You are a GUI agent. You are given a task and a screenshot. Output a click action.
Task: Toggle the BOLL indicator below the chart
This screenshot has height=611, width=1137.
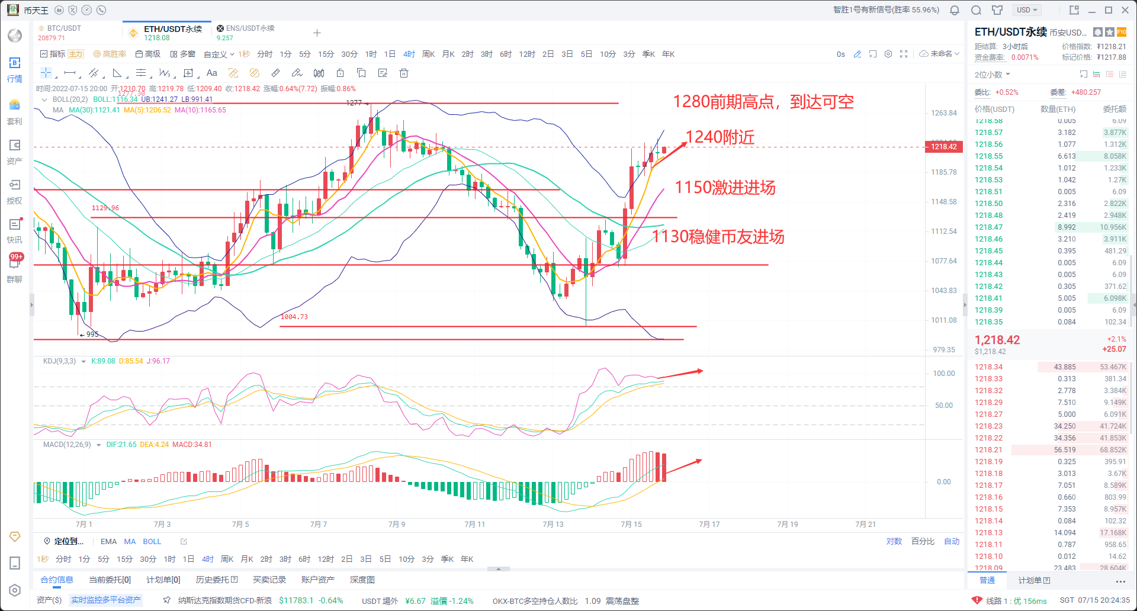pyautogui.click(x=152, y=541)
